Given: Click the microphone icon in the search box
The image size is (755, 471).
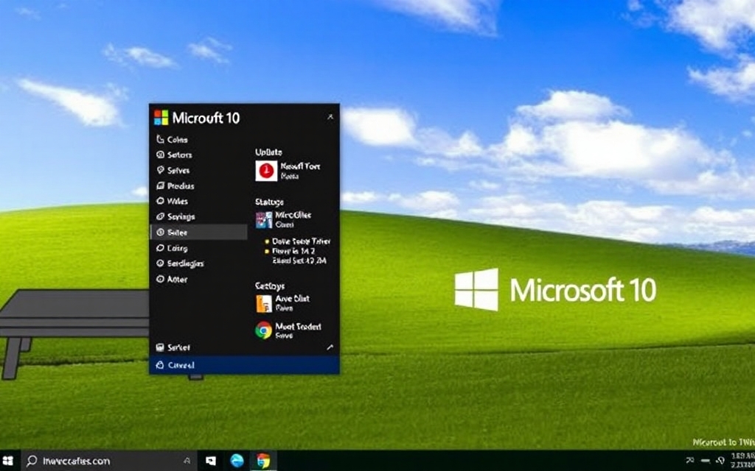Looking at the screenshot, I should [x=187, y=461].
